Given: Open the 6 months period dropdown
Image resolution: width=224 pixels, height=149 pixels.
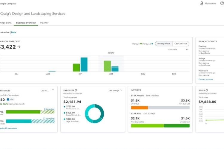Looking at the screenshot, I should point(178,49).
